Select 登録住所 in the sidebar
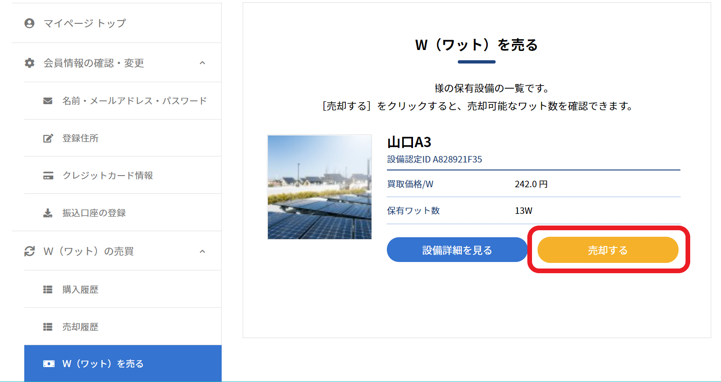Screen dimensions: 721x382 pyautogui.click(x=80, y=138)
